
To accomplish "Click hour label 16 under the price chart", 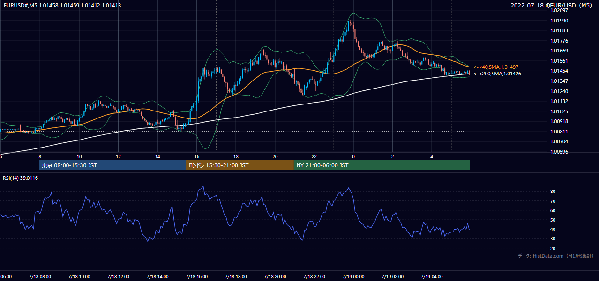I will click(197, 156).
